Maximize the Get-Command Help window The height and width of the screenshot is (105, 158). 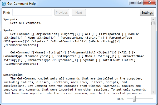tap(140, 3)
